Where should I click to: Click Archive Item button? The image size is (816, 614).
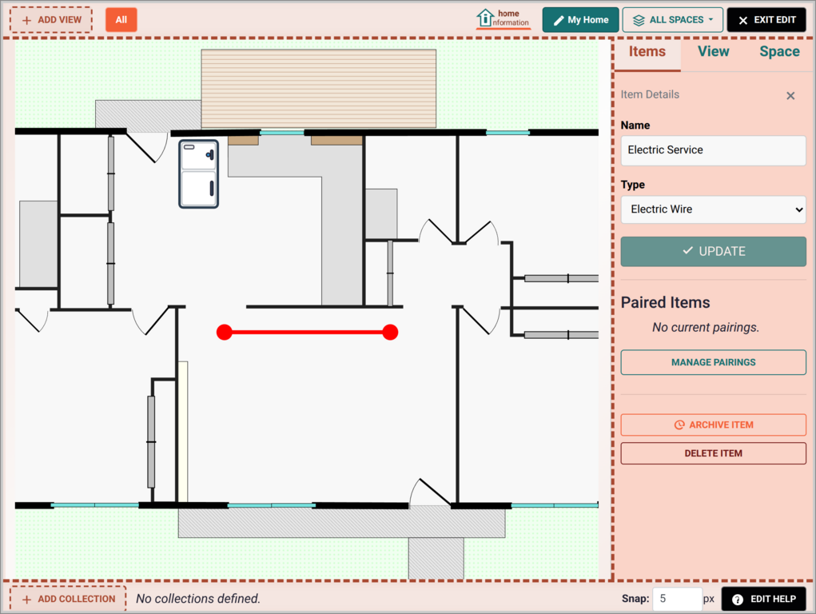[713, 425]
